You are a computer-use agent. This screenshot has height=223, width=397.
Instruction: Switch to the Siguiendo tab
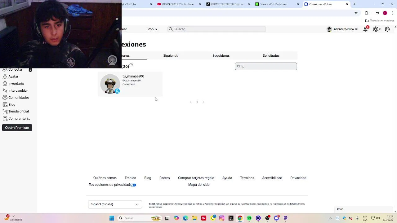click(171, 56)
